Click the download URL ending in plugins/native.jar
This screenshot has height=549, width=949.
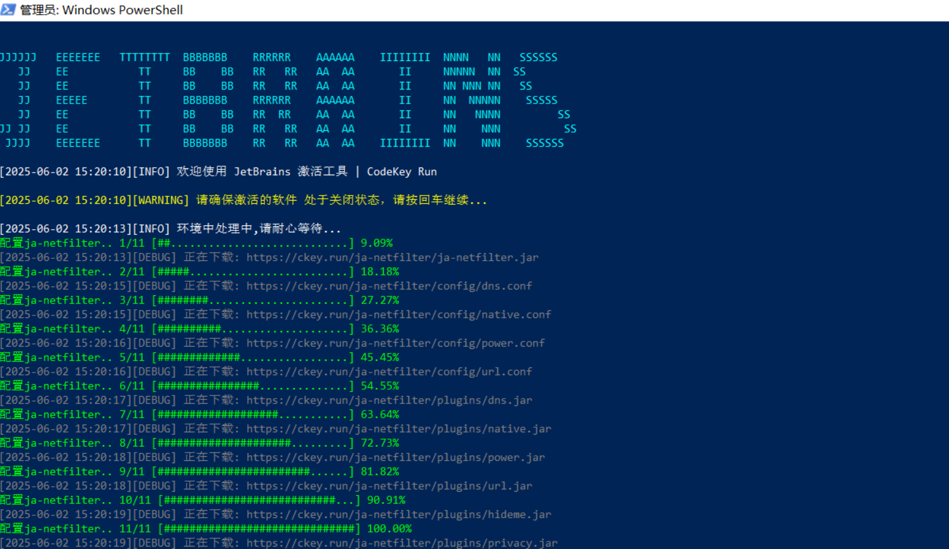point(399,429)
